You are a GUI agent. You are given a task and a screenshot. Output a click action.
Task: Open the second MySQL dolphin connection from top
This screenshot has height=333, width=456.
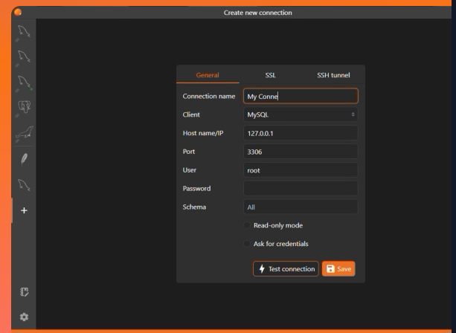tap(24, 56)
